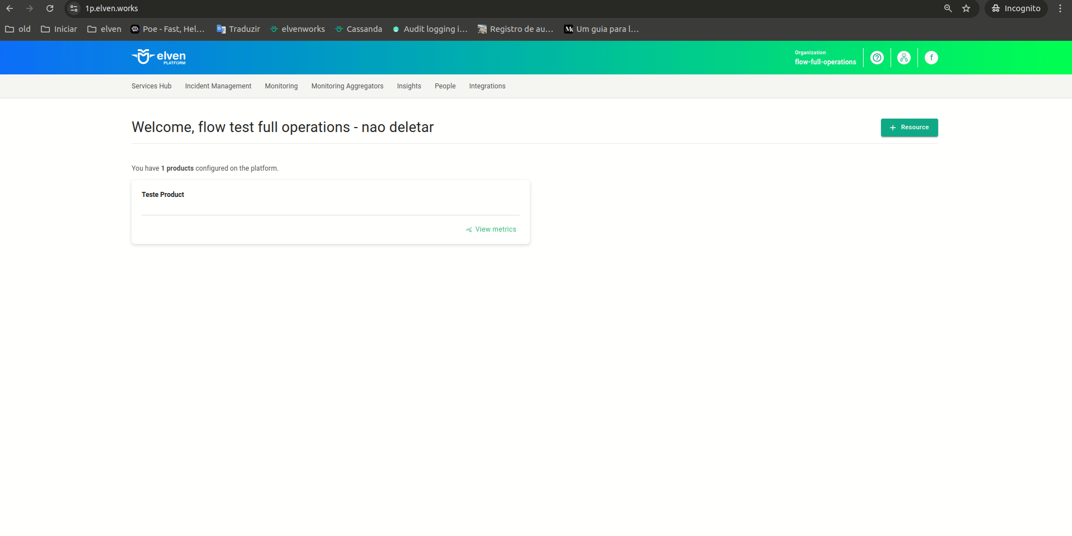Click the '1 products' configured text
Viewport: 1072px width, 536px height.
click(x=178, y=168)
